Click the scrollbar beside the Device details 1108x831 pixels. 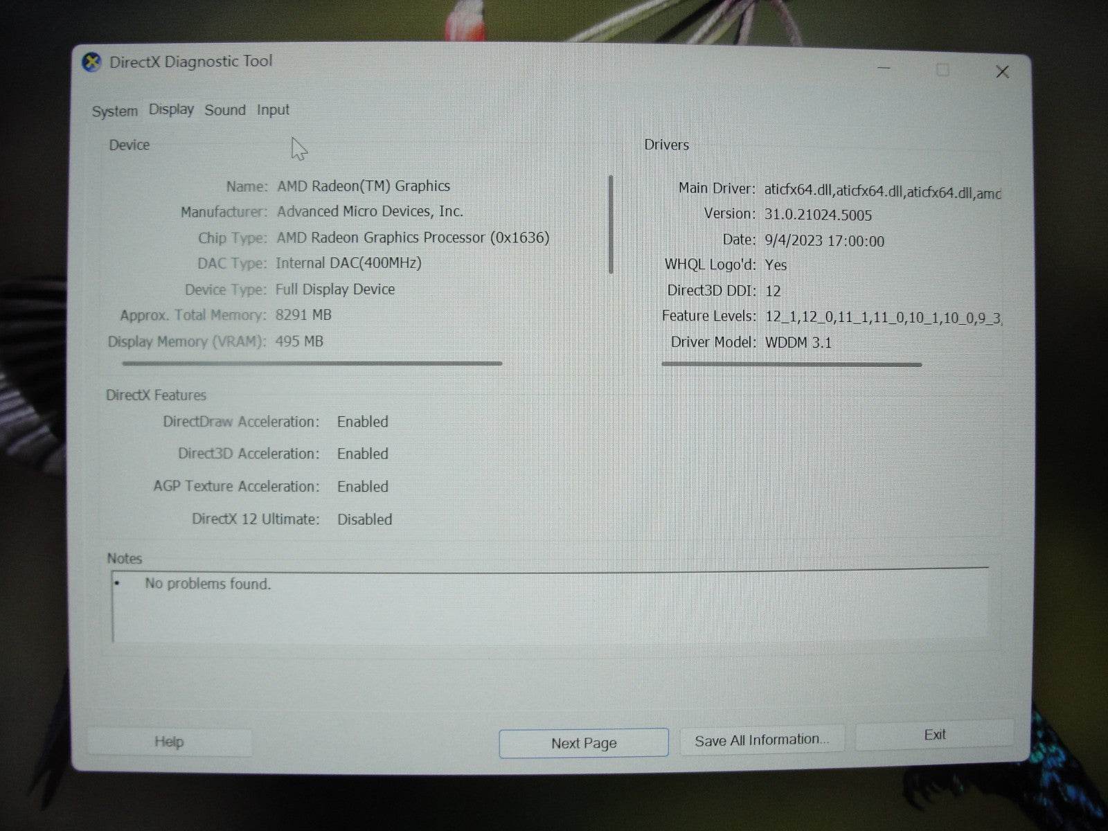pyautogui.click(x=610, y=225)
